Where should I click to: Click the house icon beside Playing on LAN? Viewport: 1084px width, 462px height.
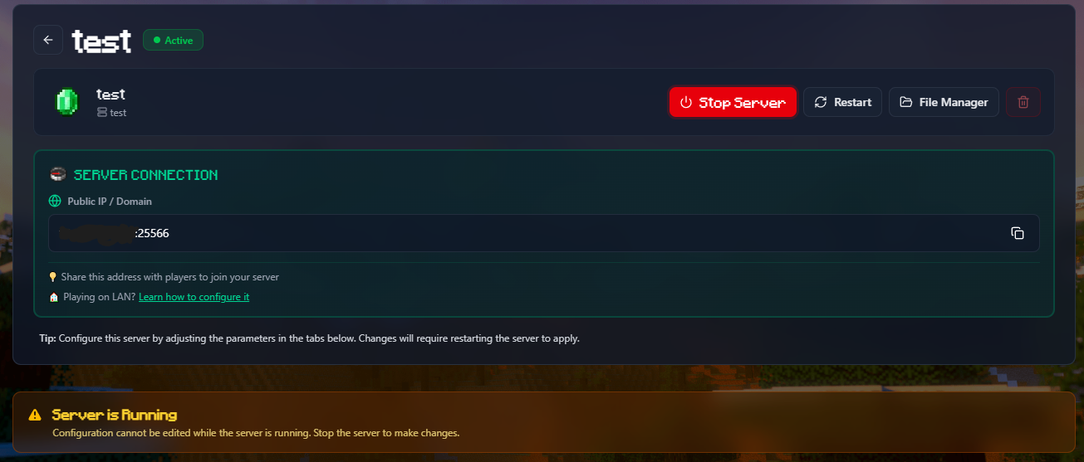click(x=53, y=297)
